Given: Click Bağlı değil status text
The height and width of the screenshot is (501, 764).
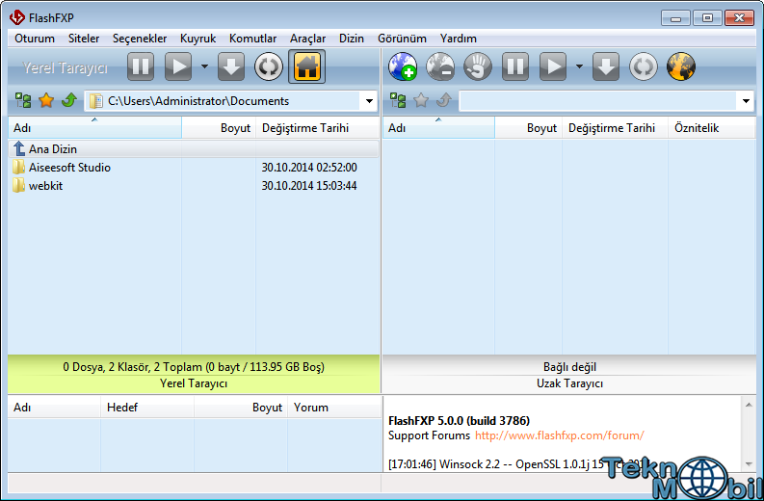Looking at the screenshot, I should pyautogui.click(x=569, y=367).
